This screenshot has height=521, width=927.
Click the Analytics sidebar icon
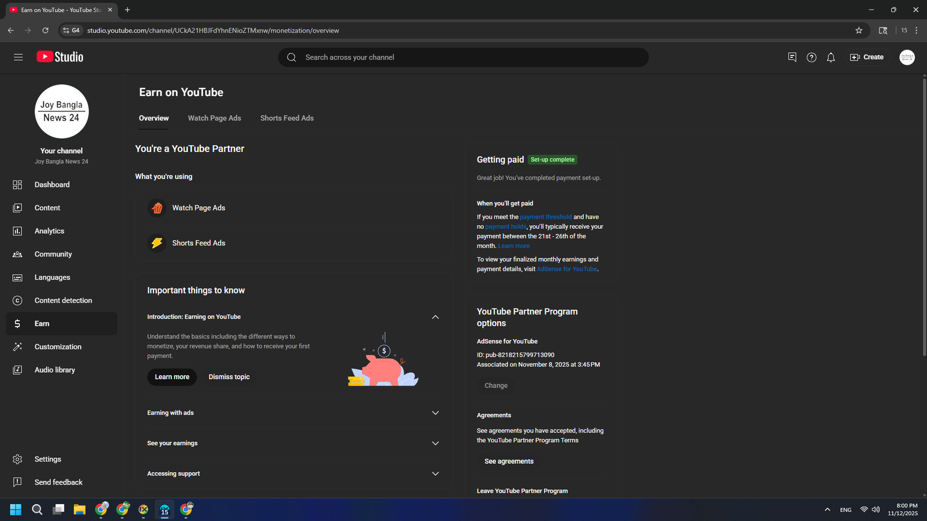(x=17, y=231)
